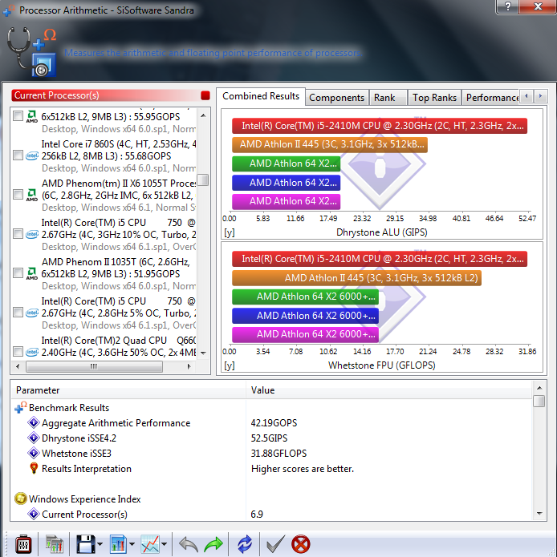This screenshot has height=557, width=557.
Task: Click the tab strip scroll-right arrow
Action: pos(540,96)
